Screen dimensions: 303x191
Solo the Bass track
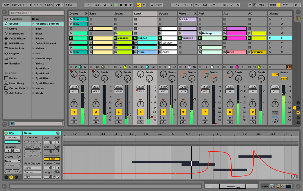pyautogui.click(x=96, y=117)
